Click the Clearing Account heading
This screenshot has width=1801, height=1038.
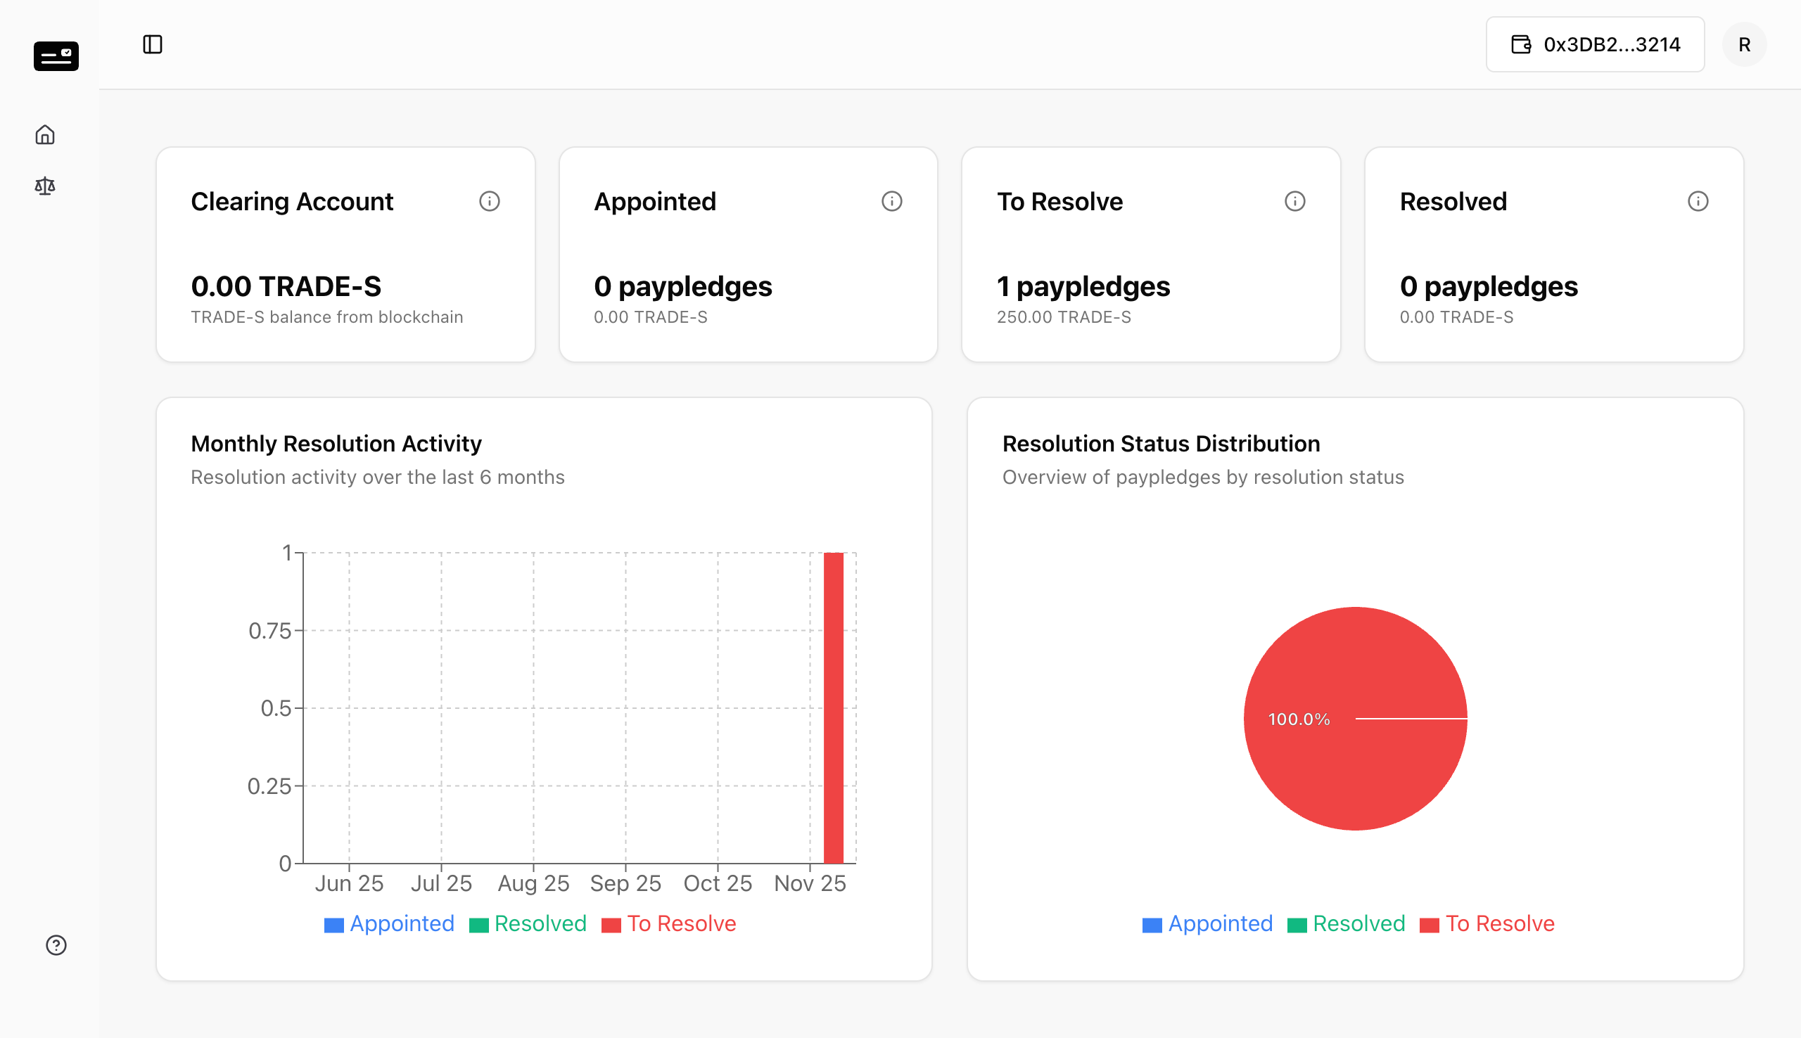pyautogui.click(x=292, y=202)
